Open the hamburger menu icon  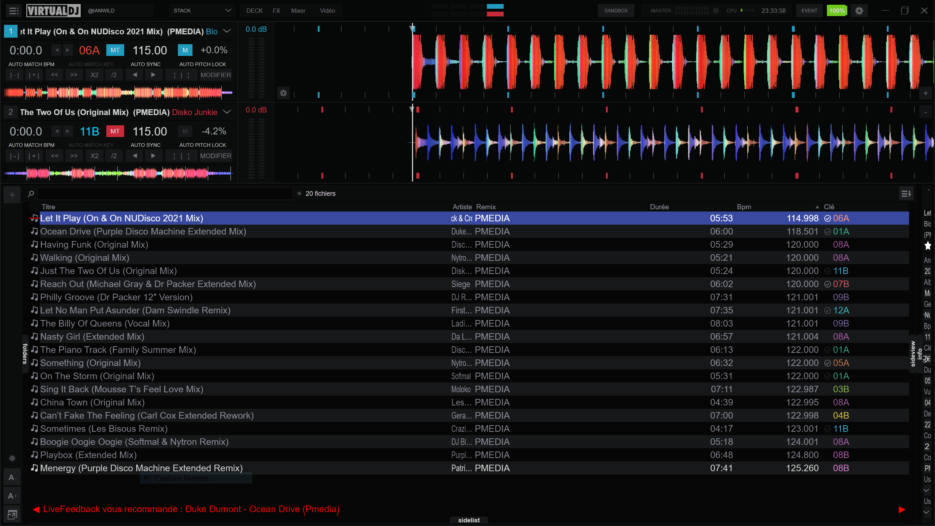14,11
